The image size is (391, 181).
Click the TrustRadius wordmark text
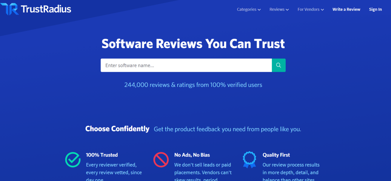[x=46, y=9]
